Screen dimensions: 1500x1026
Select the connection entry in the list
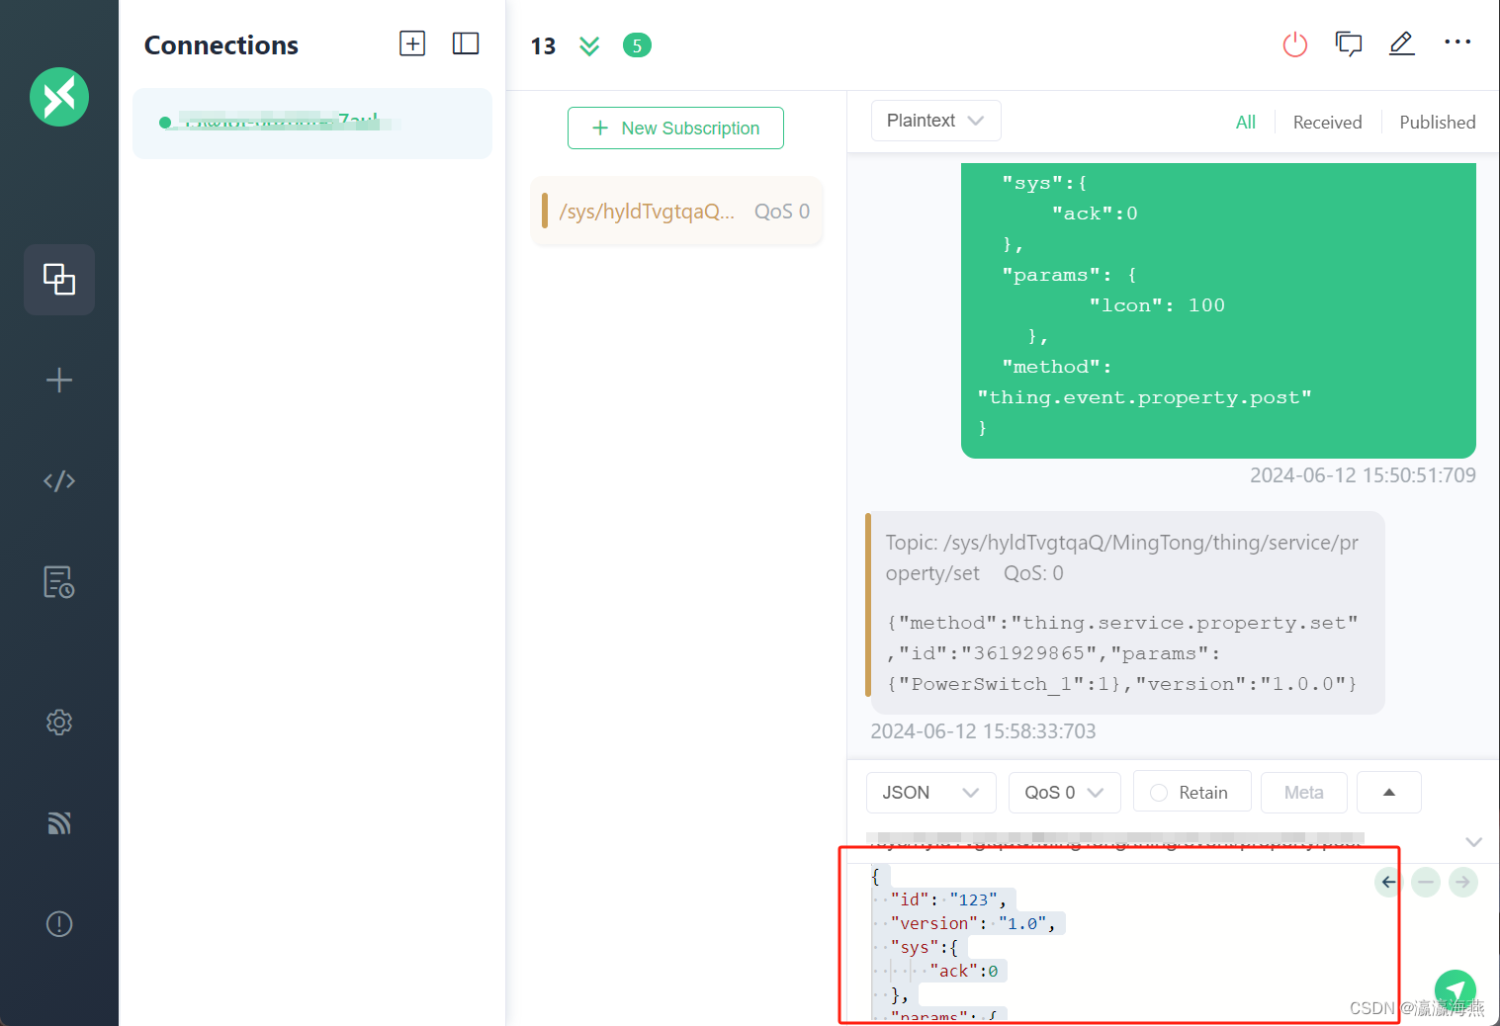coord(312,124)
